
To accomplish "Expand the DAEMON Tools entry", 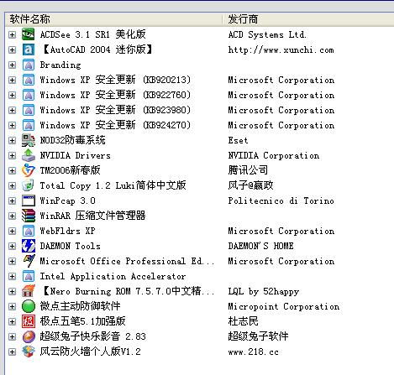I will 12,246.
